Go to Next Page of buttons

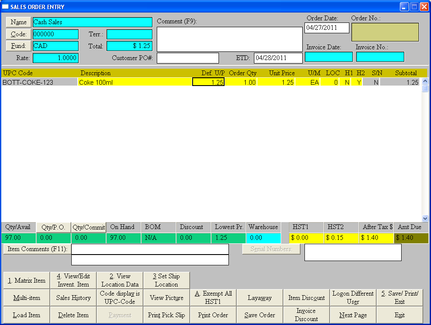pyautogui.click(x=353, y=315)
